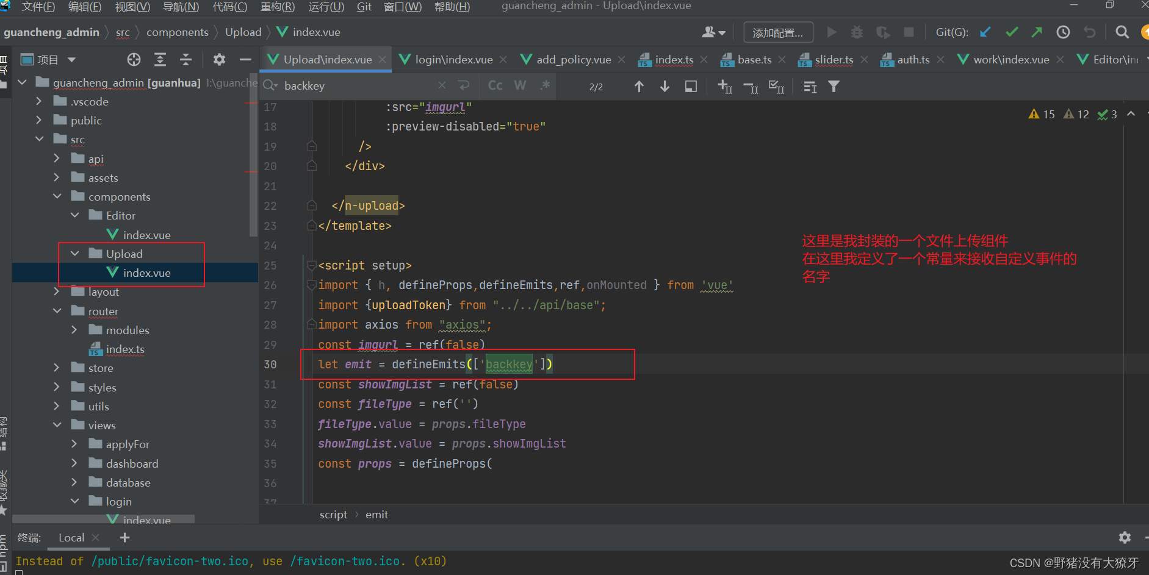This screenshot has width=1149, height=575.
Task: Push commits using the green arrow Git icon
Action: click(x=1037, y=32)
